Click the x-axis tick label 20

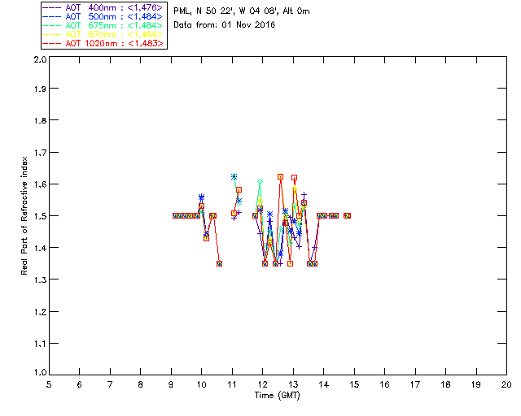(506, 384)
